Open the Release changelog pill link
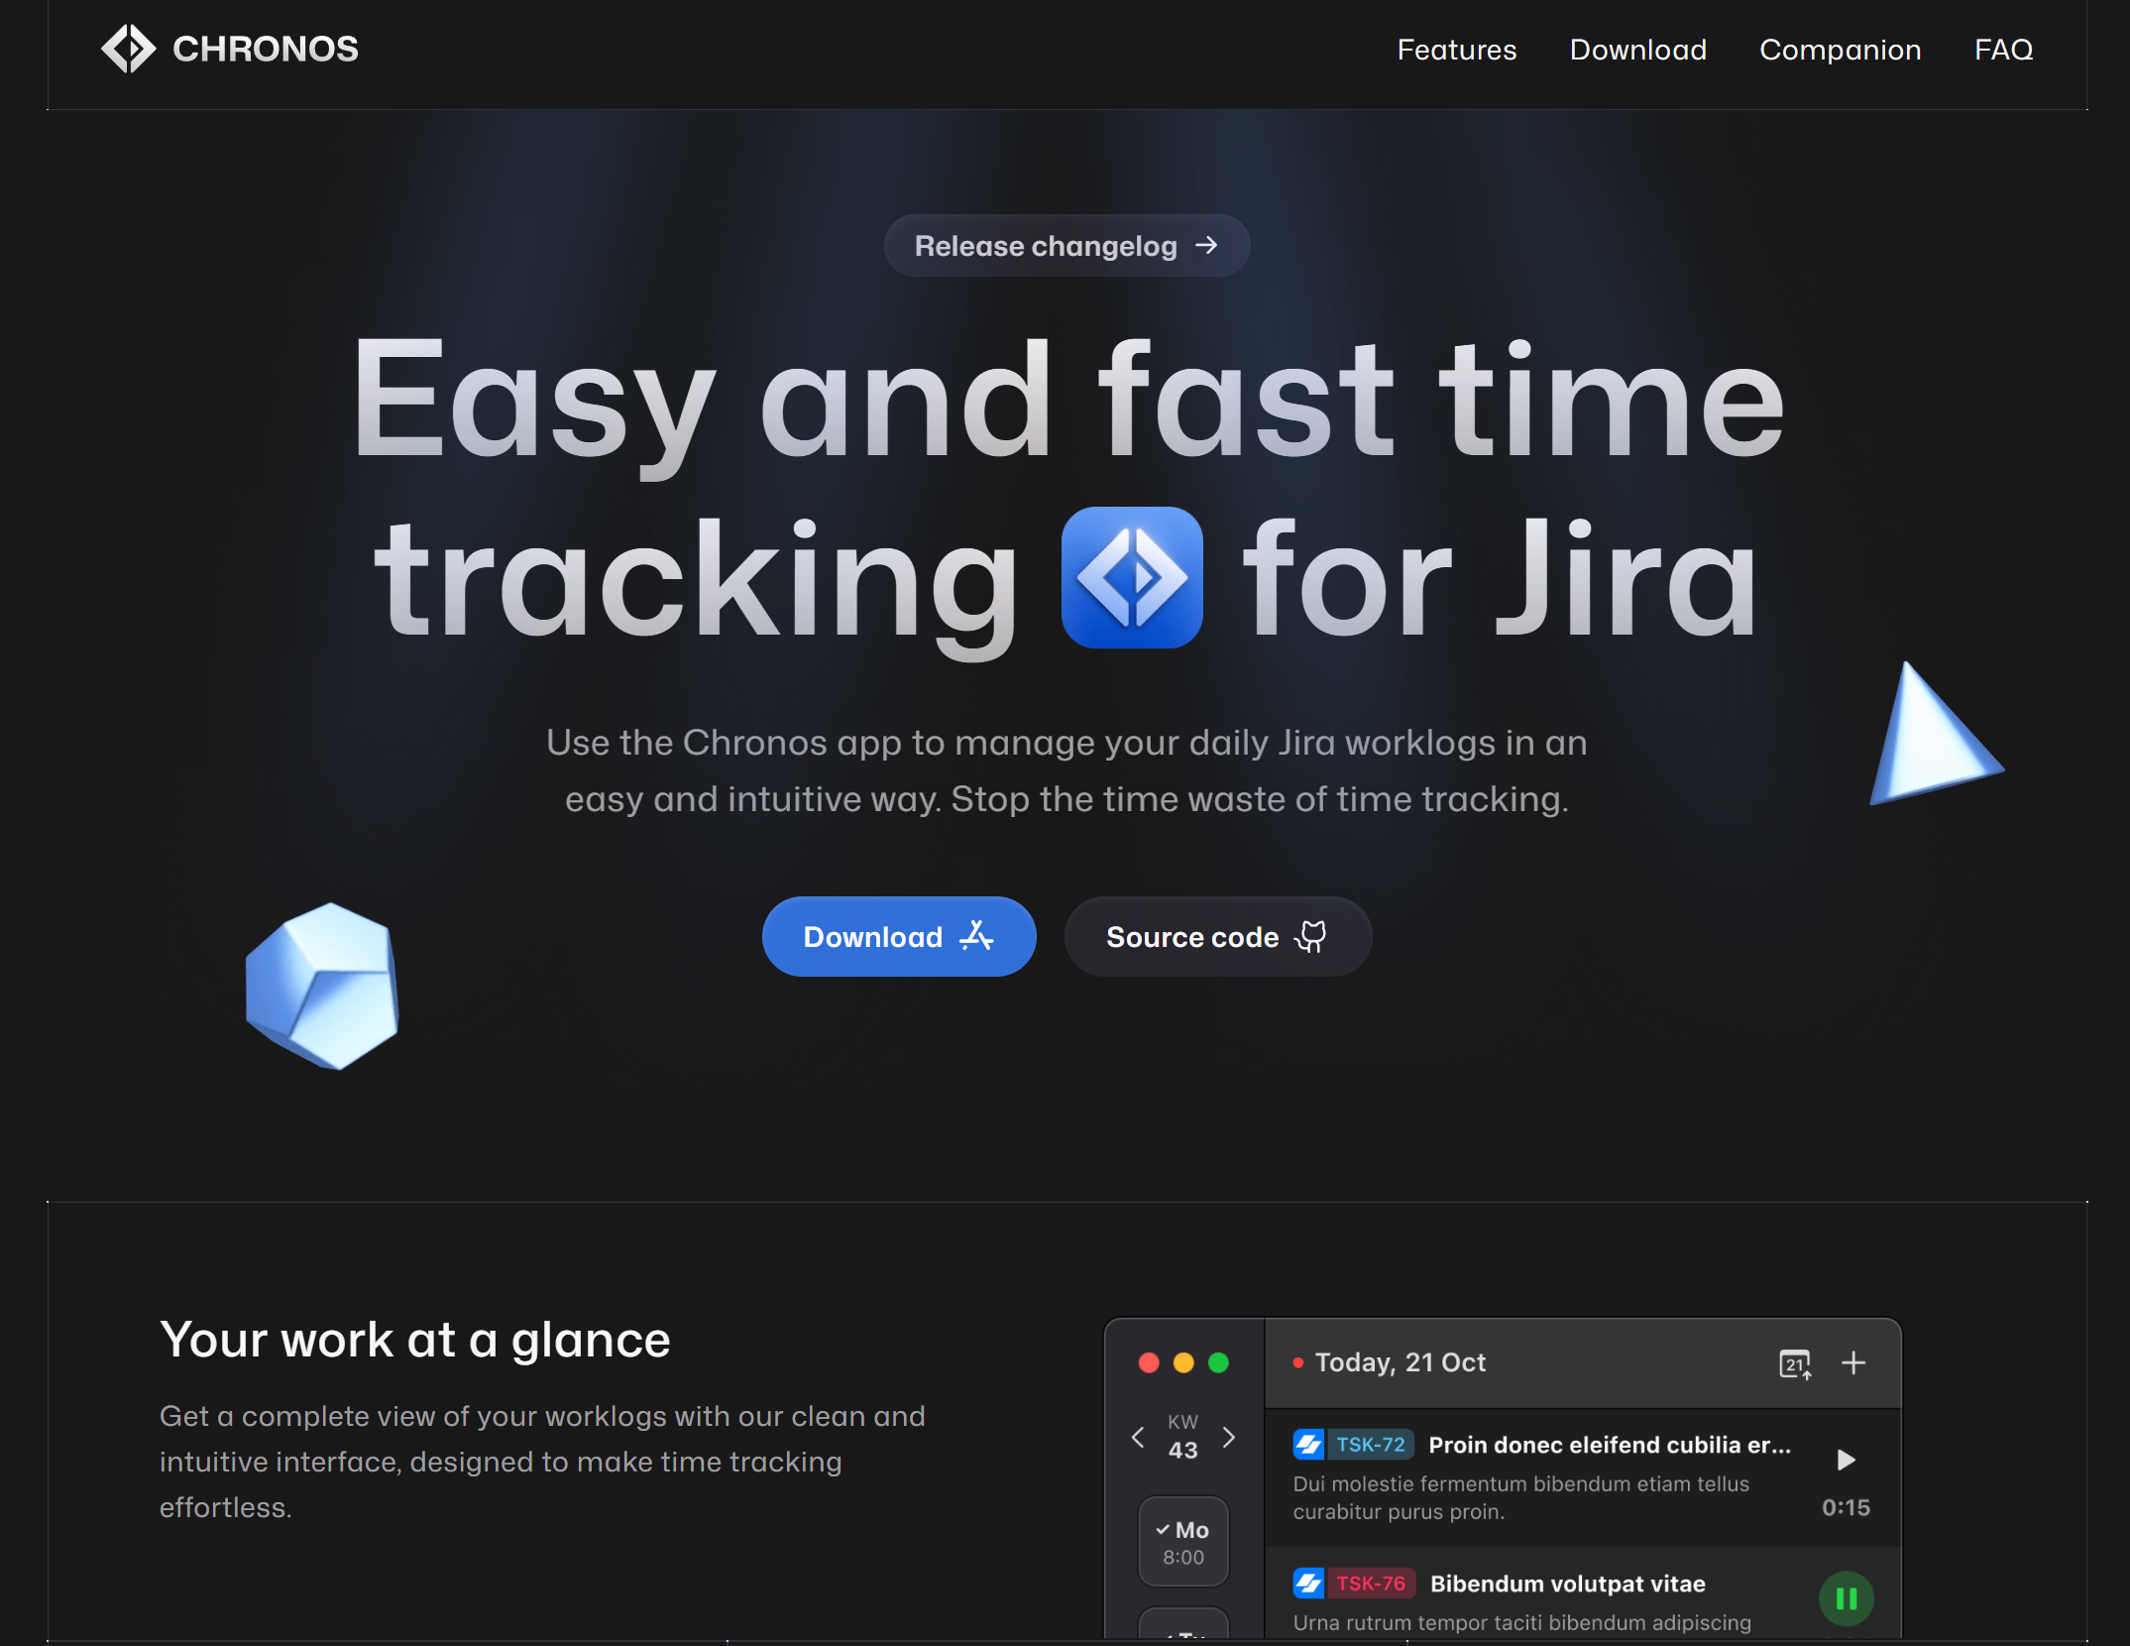The width and height of the screenshot is (2130, 1646). [1066, 246]
